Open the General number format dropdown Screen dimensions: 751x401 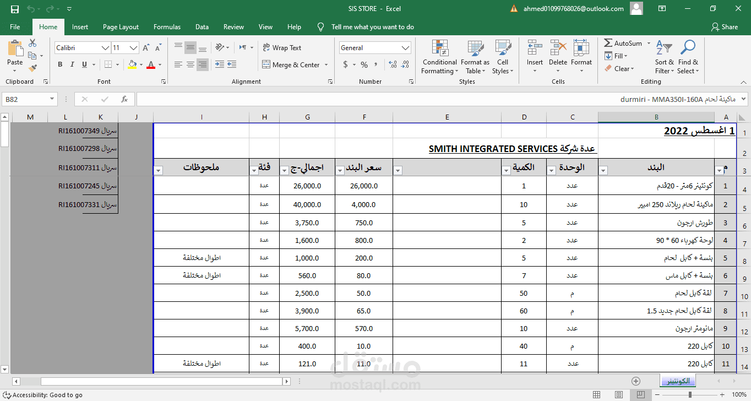tap(406, 48)
